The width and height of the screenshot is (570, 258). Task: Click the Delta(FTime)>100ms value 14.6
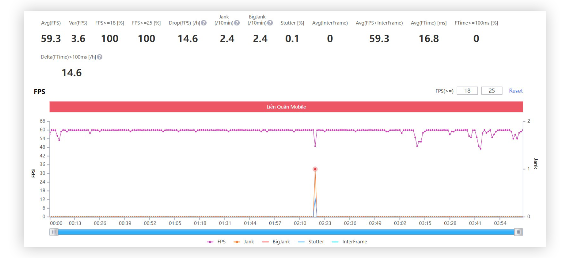coord(72,73)
